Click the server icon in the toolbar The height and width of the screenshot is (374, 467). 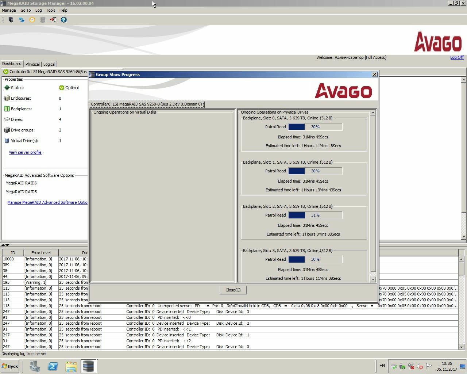tap(11, 20)
